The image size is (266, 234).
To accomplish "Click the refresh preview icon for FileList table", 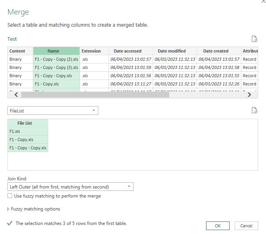I will click(x=255, y=111).
